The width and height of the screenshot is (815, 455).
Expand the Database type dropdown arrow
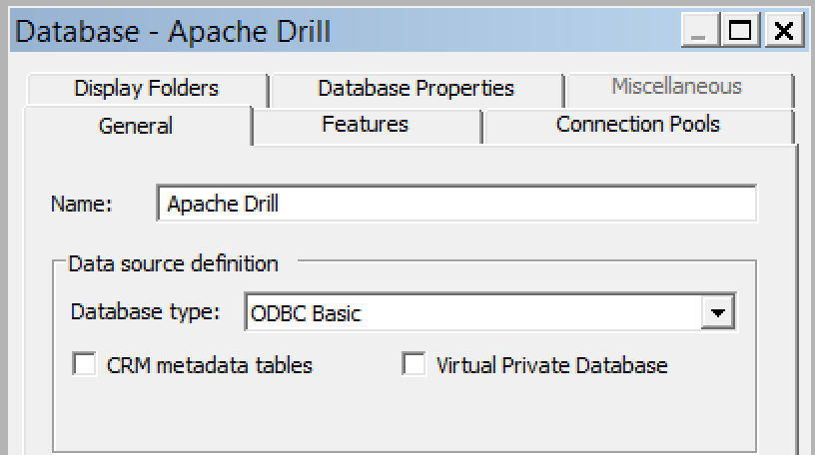pyautogui.click(x=715, y=312)
